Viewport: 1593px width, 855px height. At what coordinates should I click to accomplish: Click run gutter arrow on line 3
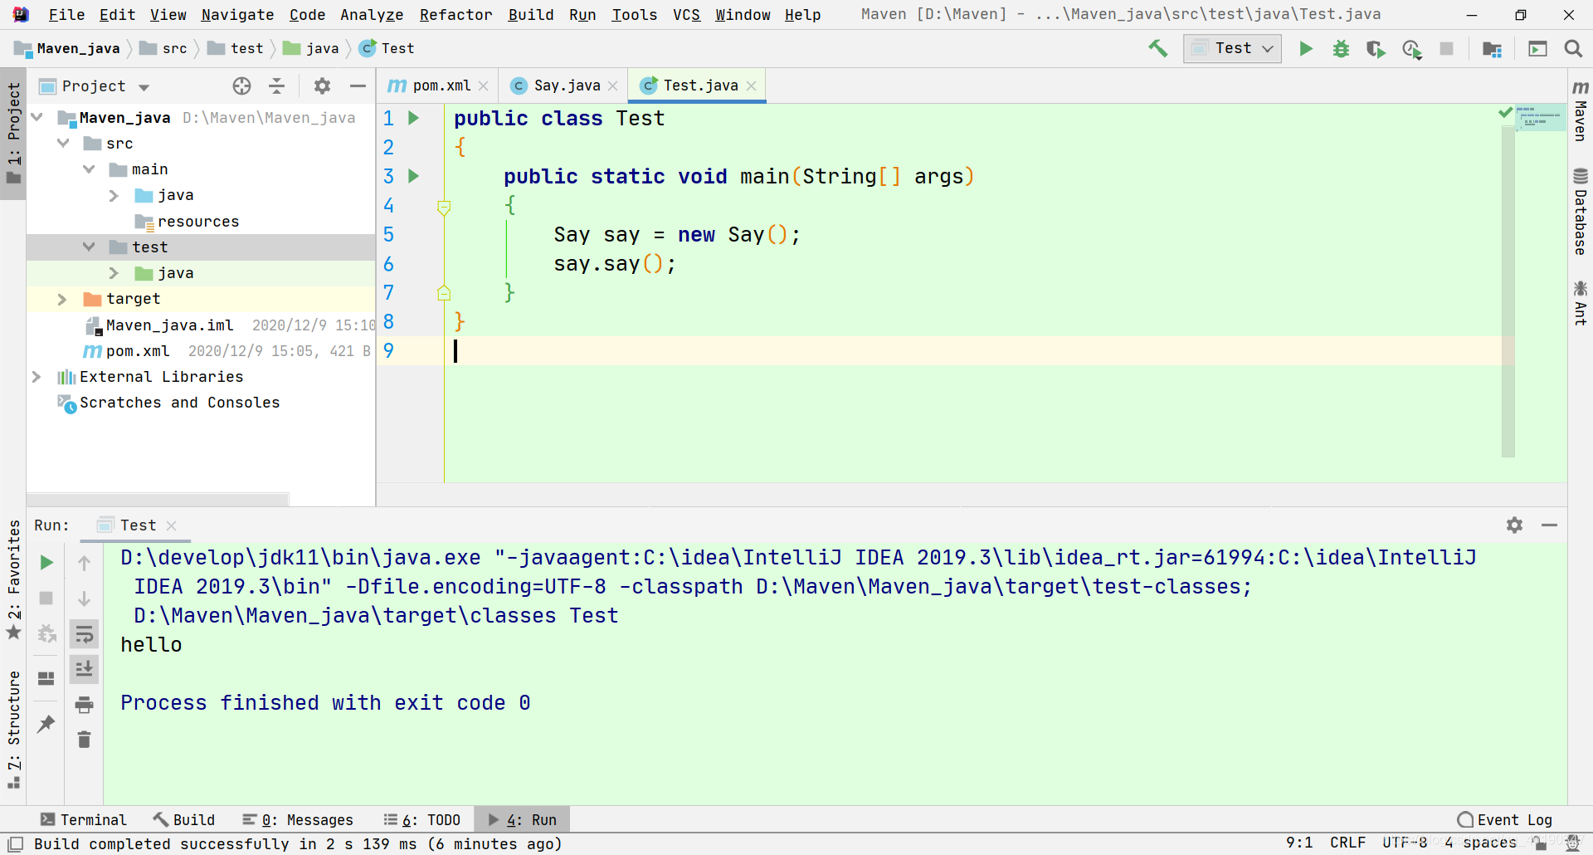pyautogui.click(x=414, y=176)
